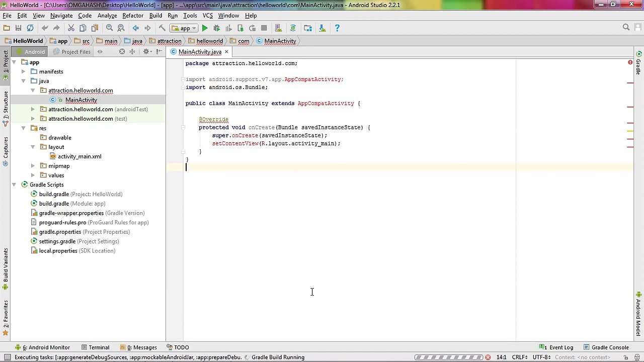Image resolution: width=644 pixels, height=362 pixels.
Task: Toggle the Build Variants side panel
Action: [6, 269]
